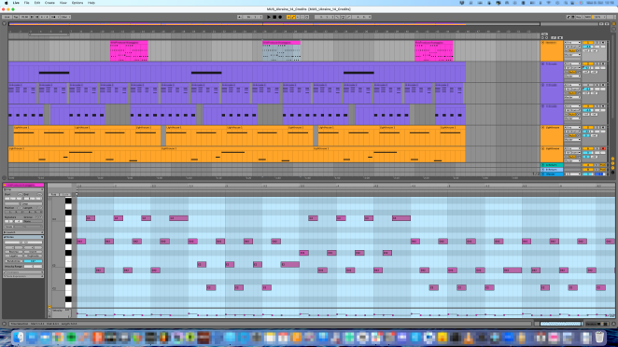Solo the top track
618x347 pixels.
(x=597, y=43)
